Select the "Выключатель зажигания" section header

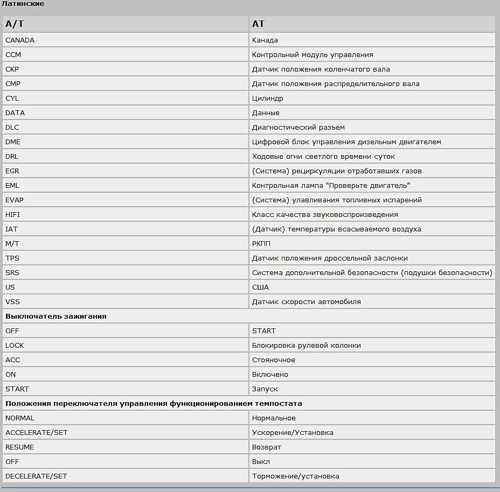(56, 317)
